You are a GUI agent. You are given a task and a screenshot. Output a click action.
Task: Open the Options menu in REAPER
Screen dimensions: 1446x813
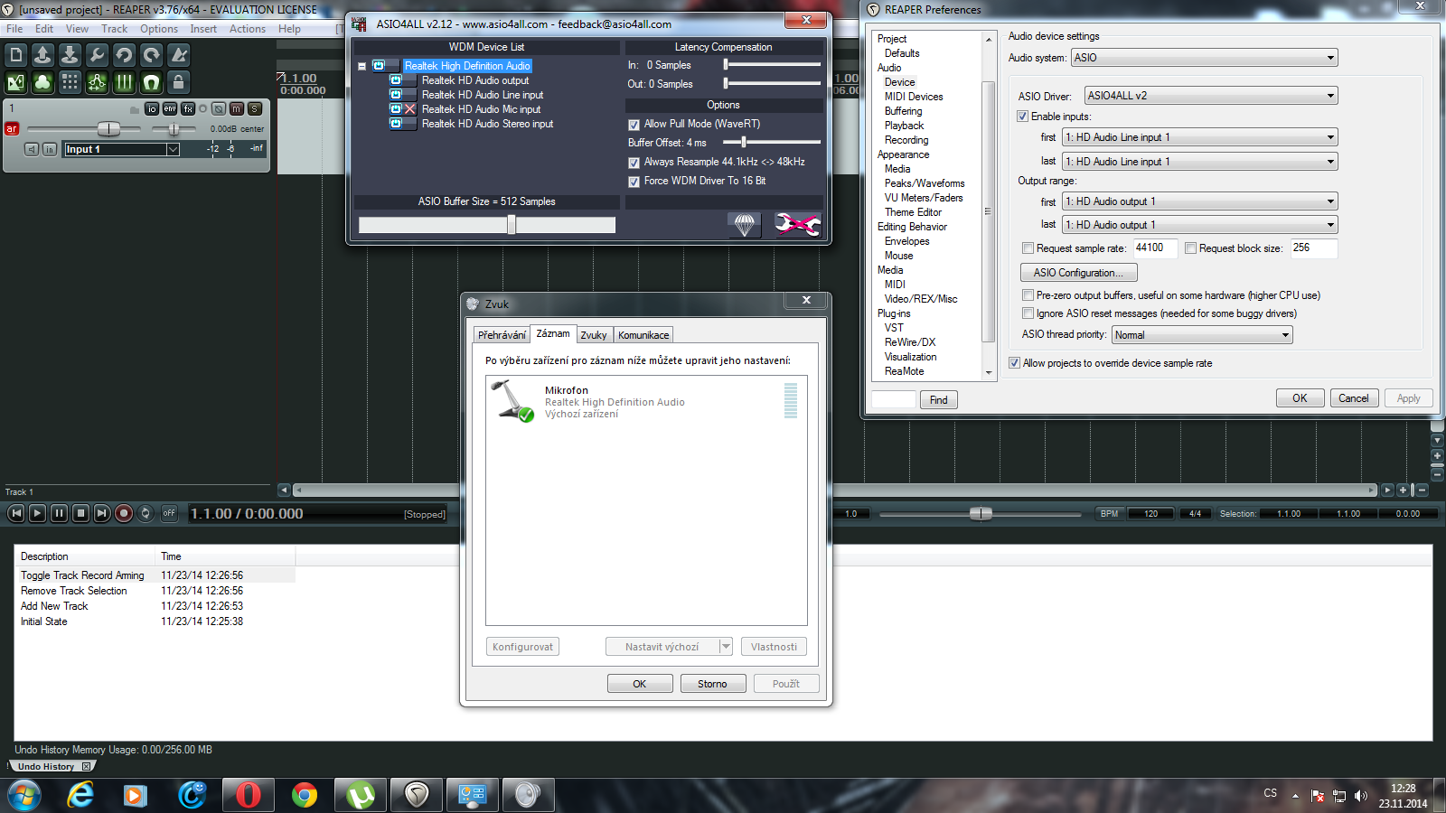[159, 29]
